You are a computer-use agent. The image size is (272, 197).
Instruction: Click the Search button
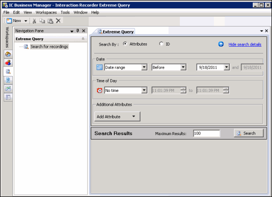[x=249, y=133]
